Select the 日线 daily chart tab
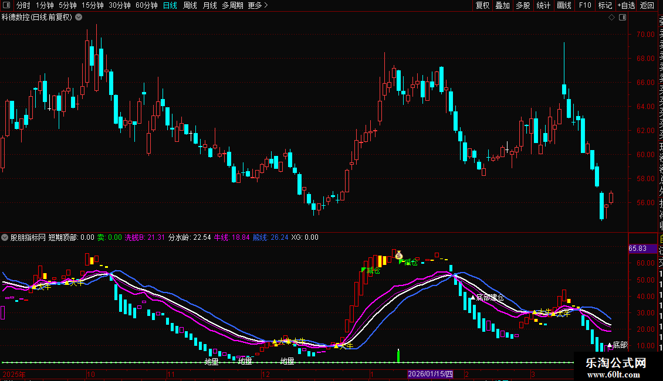The width and height of the screenshot is (663, 381). click(170, 5)
